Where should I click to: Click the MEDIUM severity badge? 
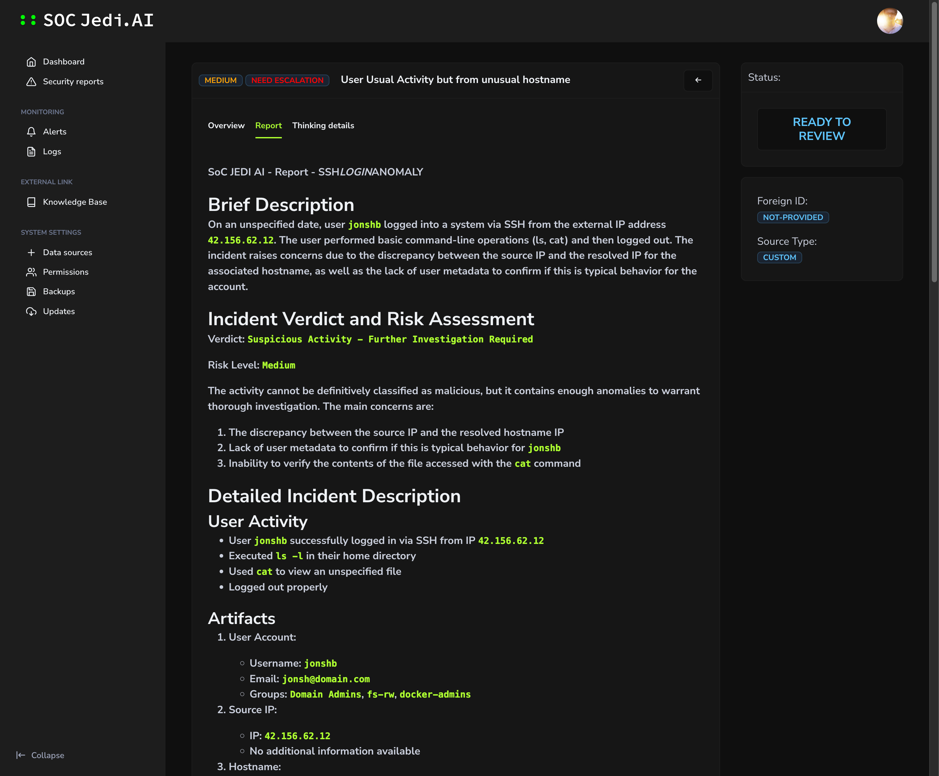[221, 80]
